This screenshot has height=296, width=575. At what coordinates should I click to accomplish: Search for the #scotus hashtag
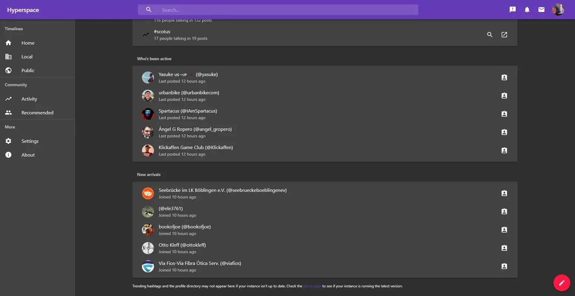[x=489, y=35]
